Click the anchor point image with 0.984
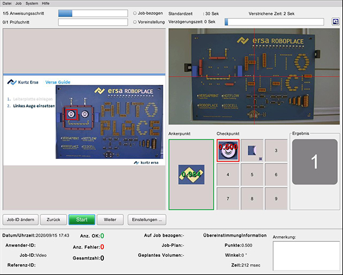Image resolution: width=343 pixels, height=275 pixels. (191, 174)
